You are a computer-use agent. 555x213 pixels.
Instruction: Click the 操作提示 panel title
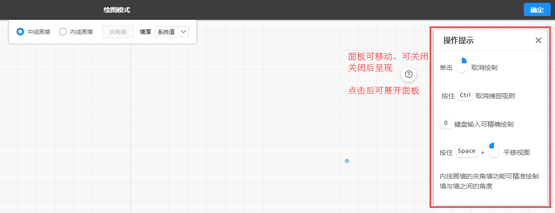coord(458,40)
